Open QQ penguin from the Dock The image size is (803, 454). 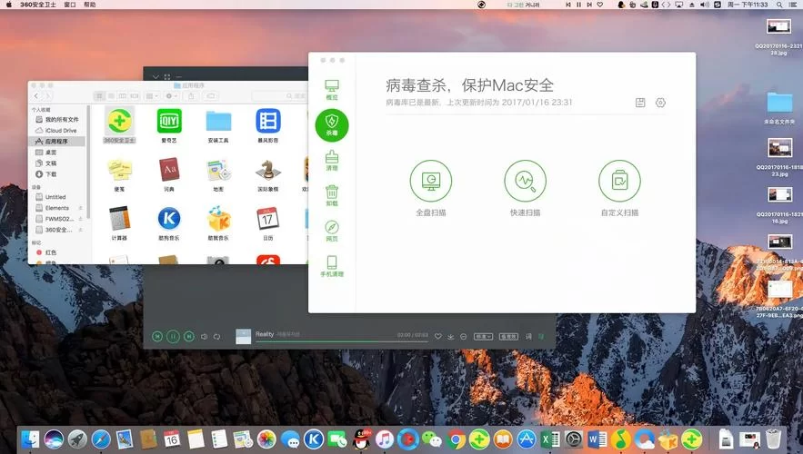[x=362, y=439]
